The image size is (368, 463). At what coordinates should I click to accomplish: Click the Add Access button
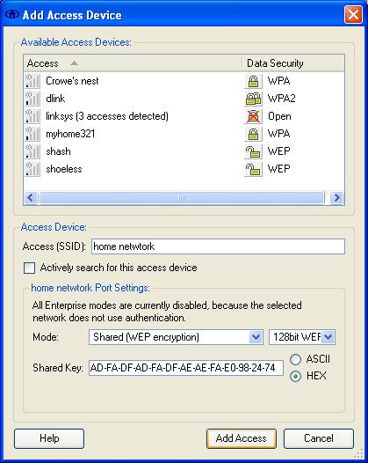242,438
